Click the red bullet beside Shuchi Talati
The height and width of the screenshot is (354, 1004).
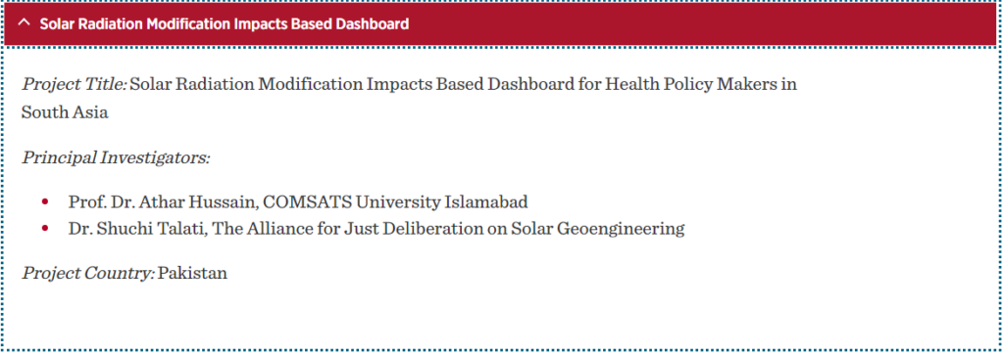click(45, 228)
